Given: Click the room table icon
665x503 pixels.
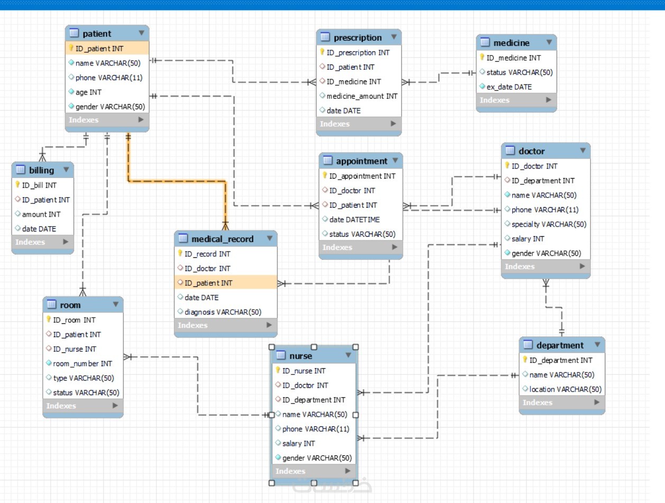Looking at the screenshot, I should click(x=51, y=305).
